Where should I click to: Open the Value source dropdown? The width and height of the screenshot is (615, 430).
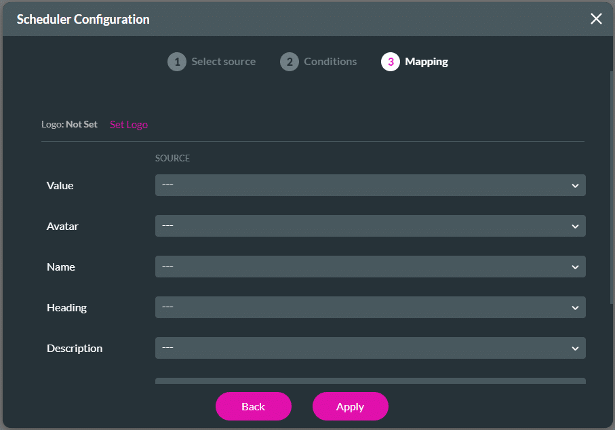[x=370, y=185]
